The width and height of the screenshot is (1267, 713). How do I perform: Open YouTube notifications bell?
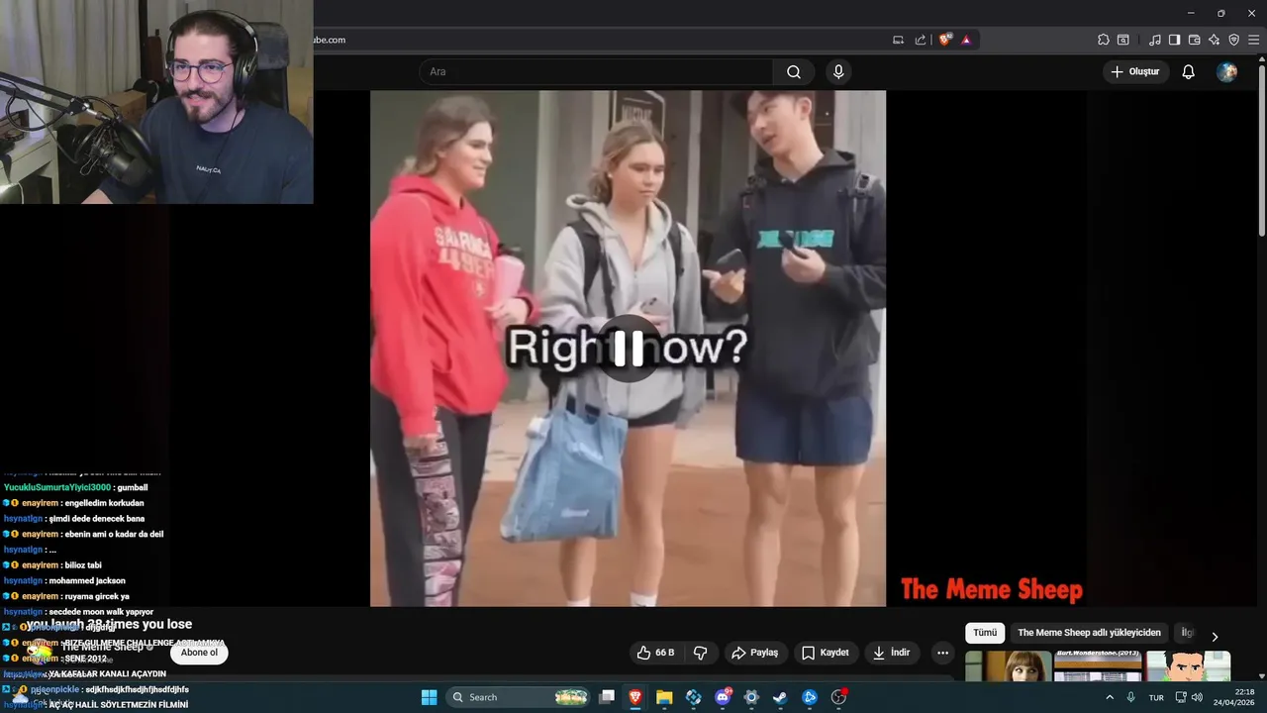coord(1189,71)
